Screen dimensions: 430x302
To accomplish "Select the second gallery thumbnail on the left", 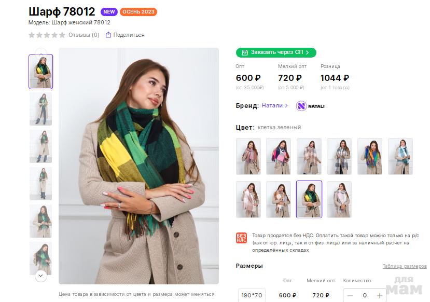I will 40,109.
